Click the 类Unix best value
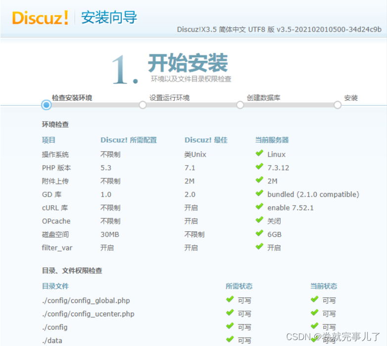 pos(195,155)
